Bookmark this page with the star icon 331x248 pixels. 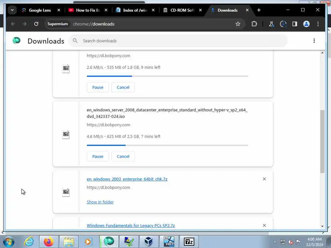tap(238, 24)
